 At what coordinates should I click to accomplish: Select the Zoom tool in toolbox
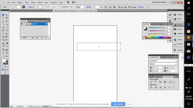click(7, 56)
